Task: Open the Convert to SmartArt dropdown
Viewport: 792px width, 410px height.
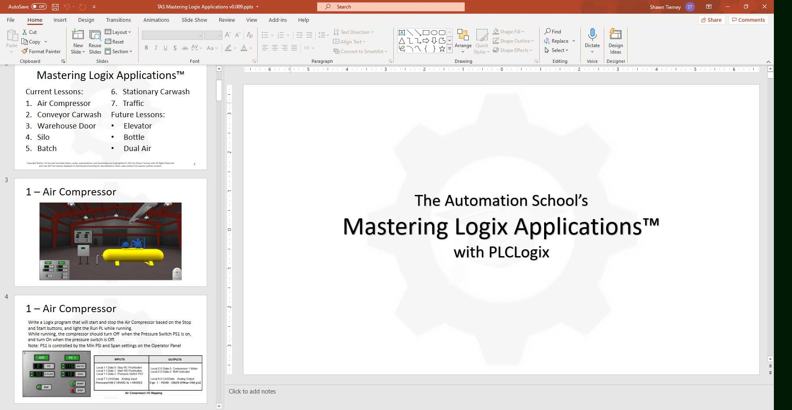Action: 360,51
